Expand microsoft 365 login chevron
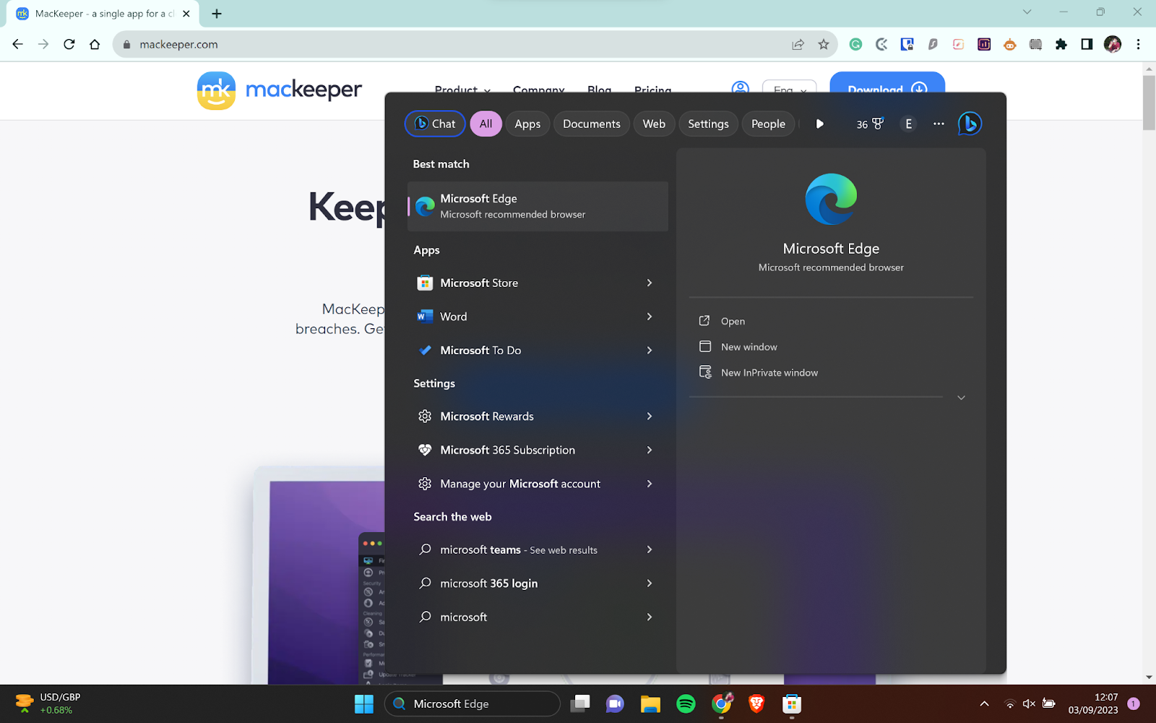The width and height of the screenshot is (1156, 723). pyautogui.click(x=649, y=583)
